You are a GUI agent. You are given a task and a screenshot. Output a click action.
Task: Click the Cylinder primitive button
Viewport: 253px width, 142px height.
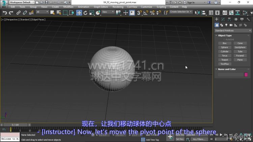(225, 51)
